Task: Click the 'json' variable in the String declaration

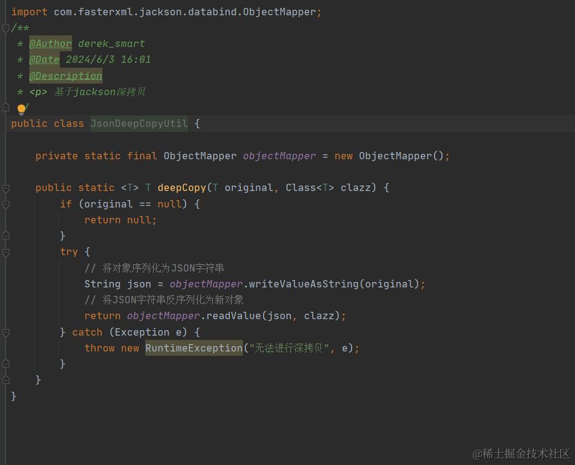Action: pyautogui.click(x=139, y=284)
